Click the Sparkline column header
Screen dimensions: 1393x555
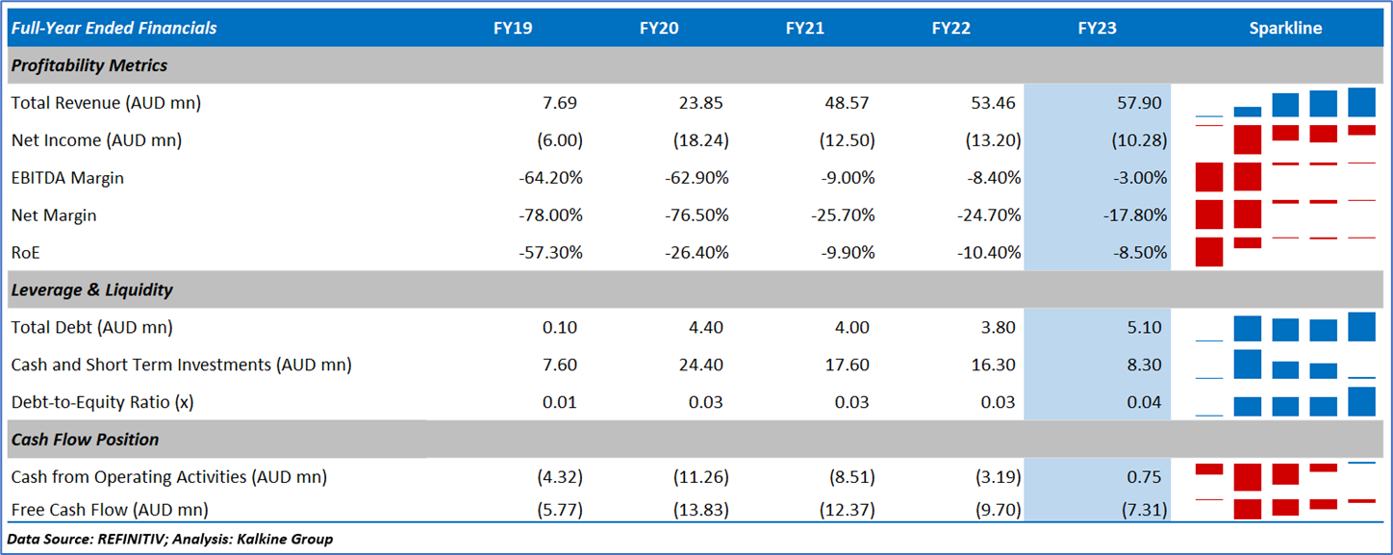[1285, 28]
